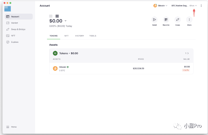Open Explore in sidebar

click(15, 42)
